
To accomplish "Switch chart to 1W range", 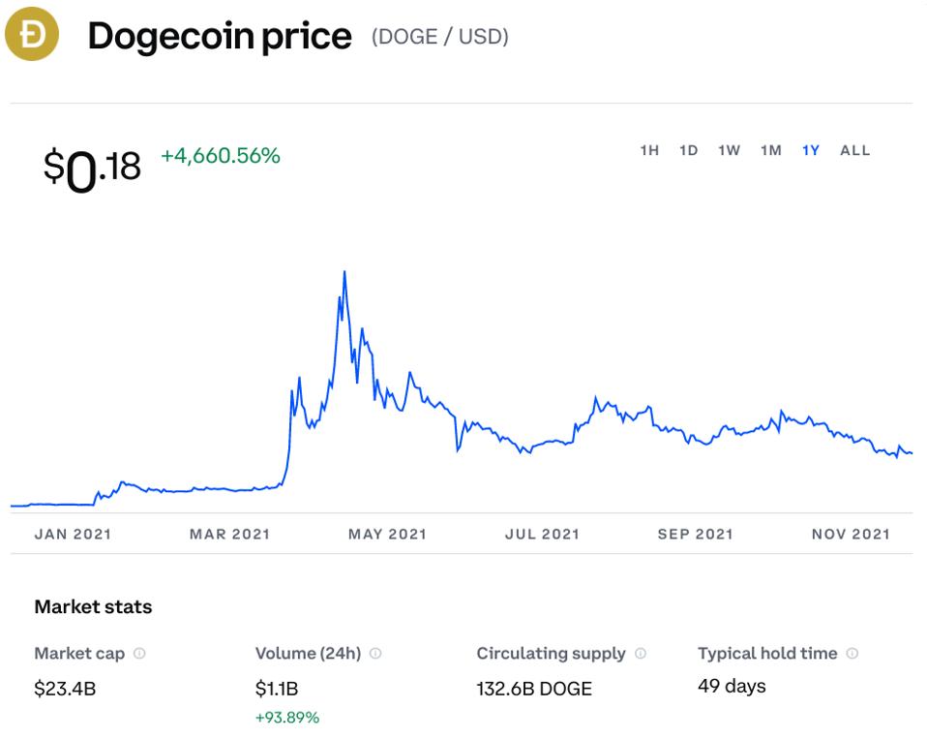I will tap(730, 150).
